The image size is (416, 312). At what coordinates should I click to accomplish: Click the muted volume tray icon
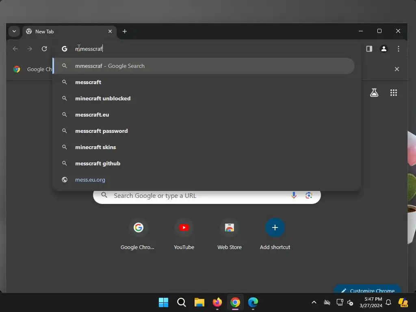pyautogui.click(x=350, y=302)
